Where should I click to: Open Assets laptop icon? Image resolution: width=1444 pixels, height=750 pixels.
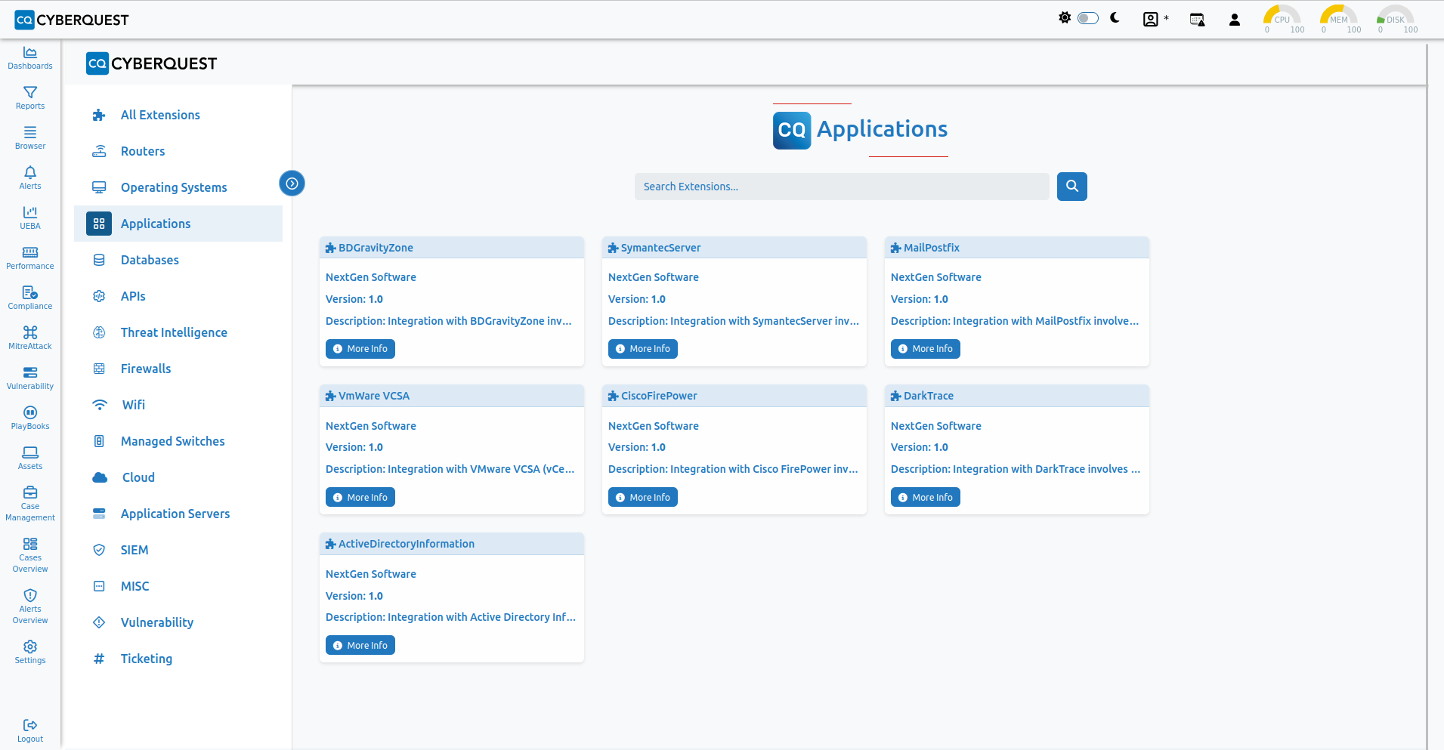pos(30,452)
